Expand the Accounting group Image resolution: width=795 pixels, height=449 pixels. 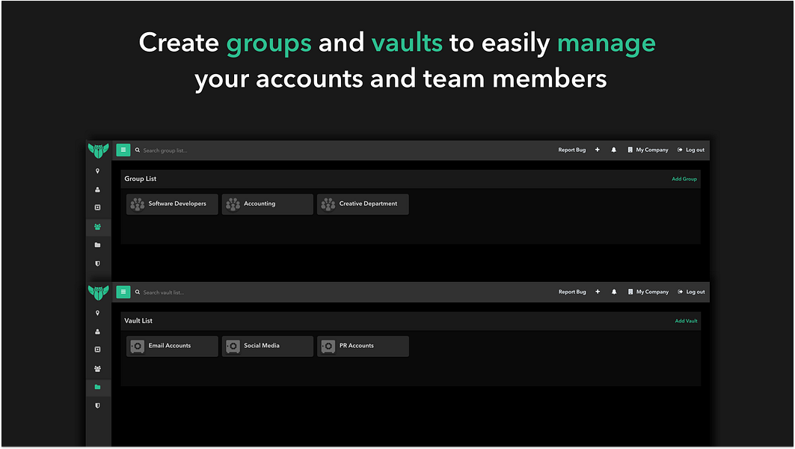267,204
